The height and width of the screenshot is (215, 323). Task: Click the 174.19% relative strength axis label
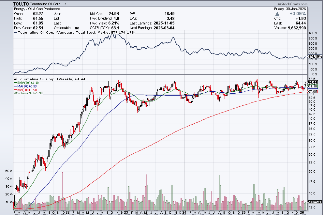point(315,56)
